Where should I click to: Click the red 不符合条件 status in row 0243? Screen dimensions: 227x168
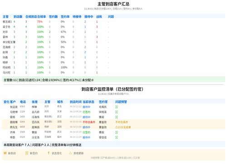tap(89, 122)
